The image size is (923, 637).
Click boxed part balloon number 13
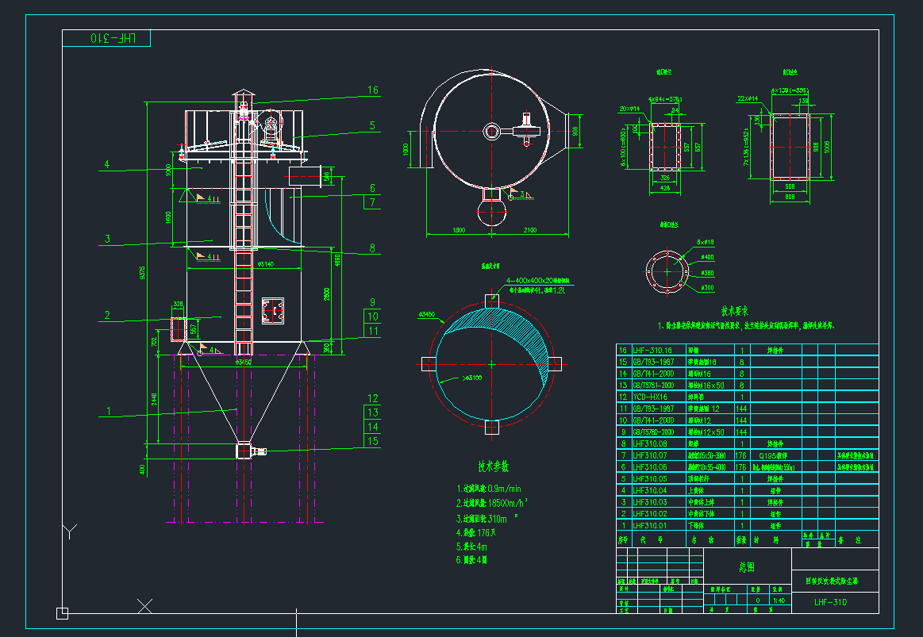click(371, 413)
